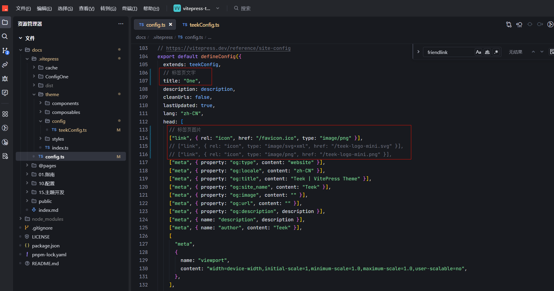Screen dimensions: 554x291
Task: Open Explorer panel more actions ellipsis
Action: 121,24
